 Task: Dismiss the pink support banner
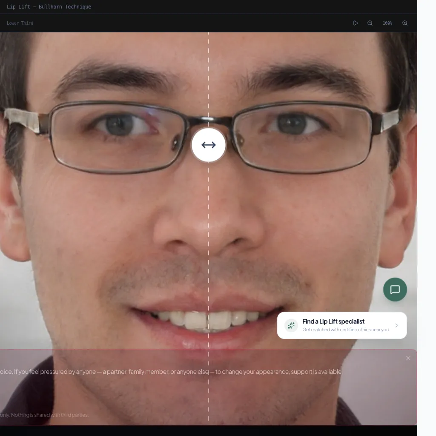(x=408, y=358)
